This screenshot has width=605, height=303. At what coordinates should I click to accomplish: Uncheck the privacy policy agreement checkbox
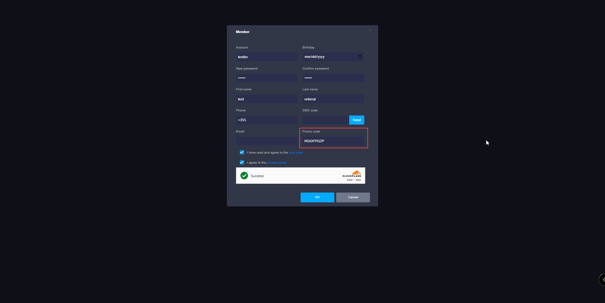tap(242, 162)
